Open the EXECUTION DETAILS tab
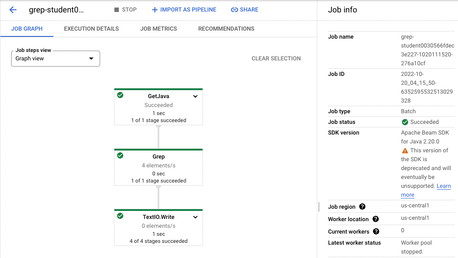The width and height of the screenshot is (458, 258). coord(91,28)
